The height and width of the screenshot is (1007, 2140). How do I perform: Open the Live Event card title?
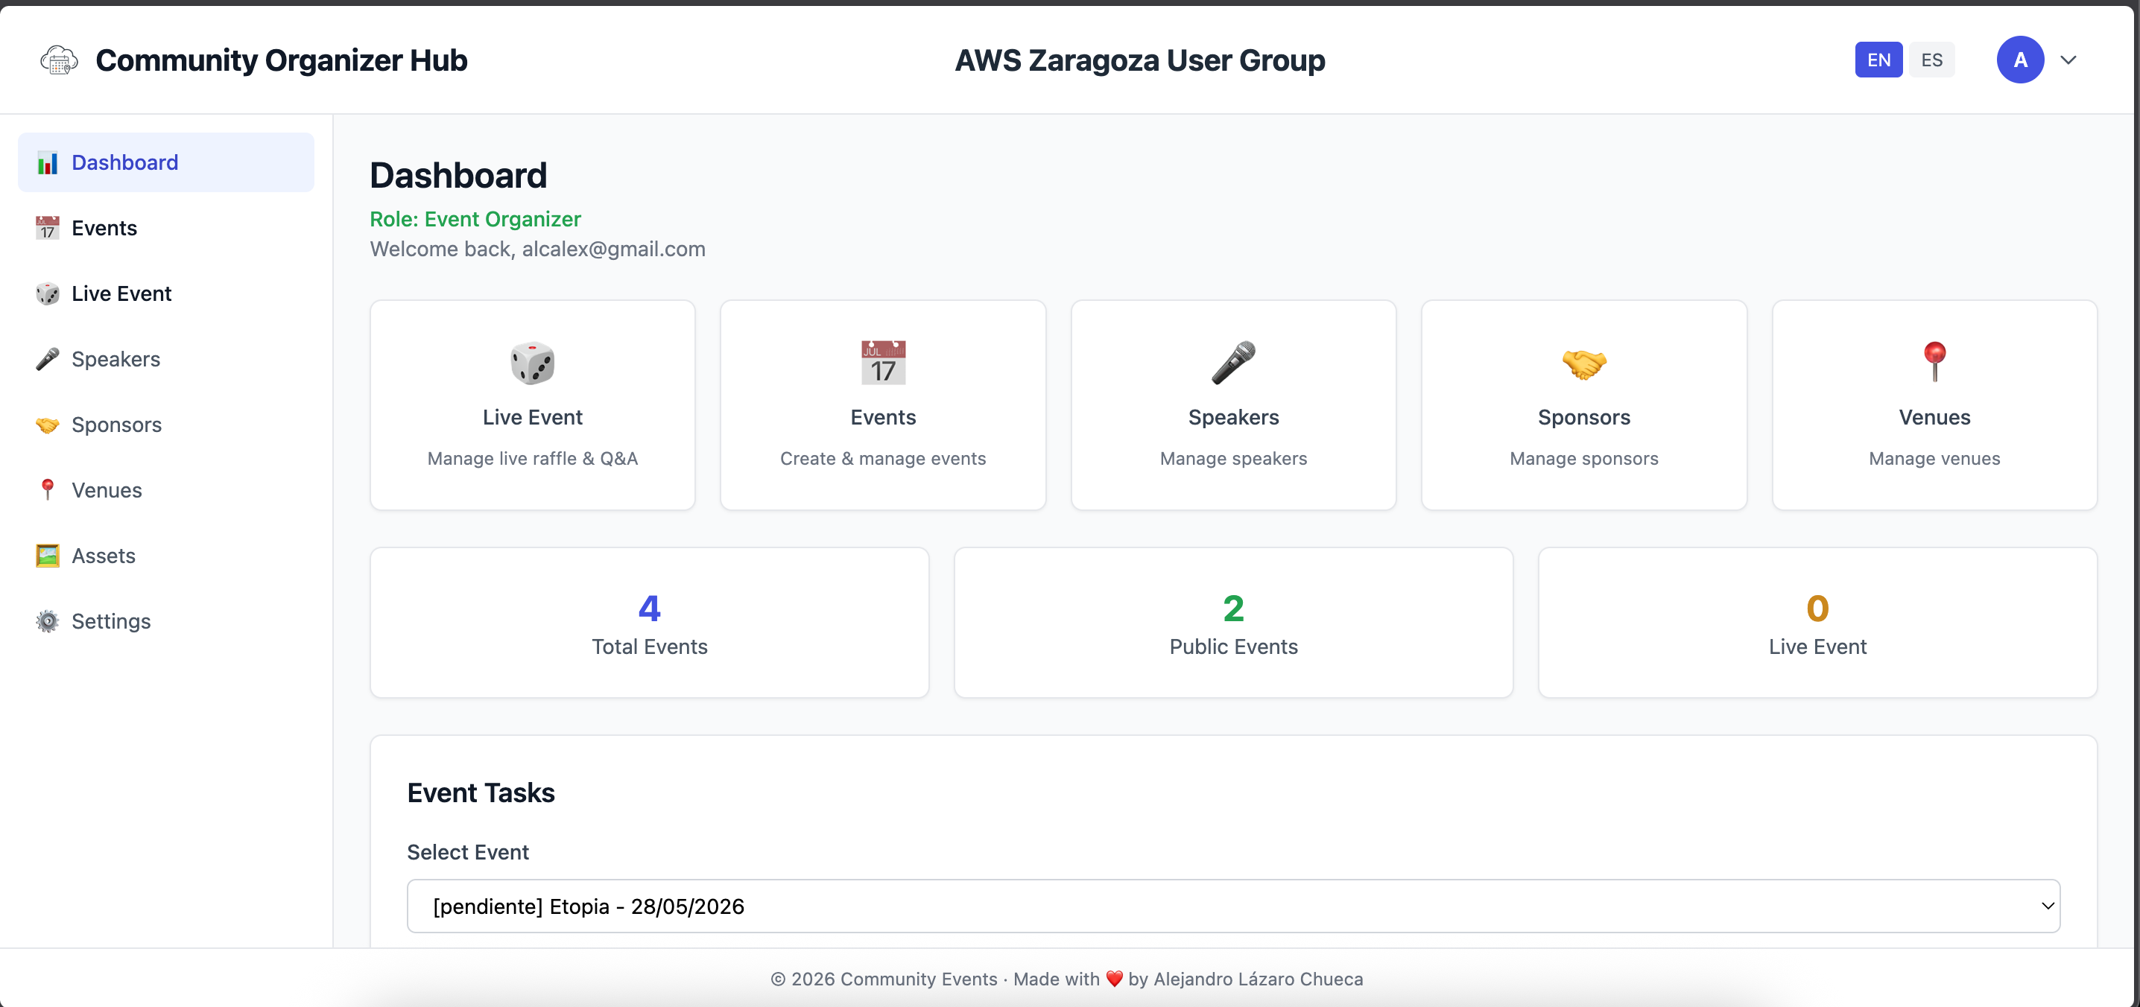[533, 418]
